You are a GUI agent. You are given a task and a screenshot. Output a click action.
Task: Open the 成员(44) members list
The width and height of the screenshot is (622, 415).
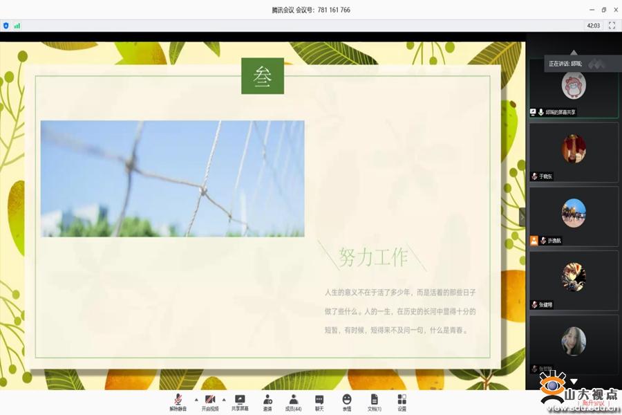[x=293, y=401]
